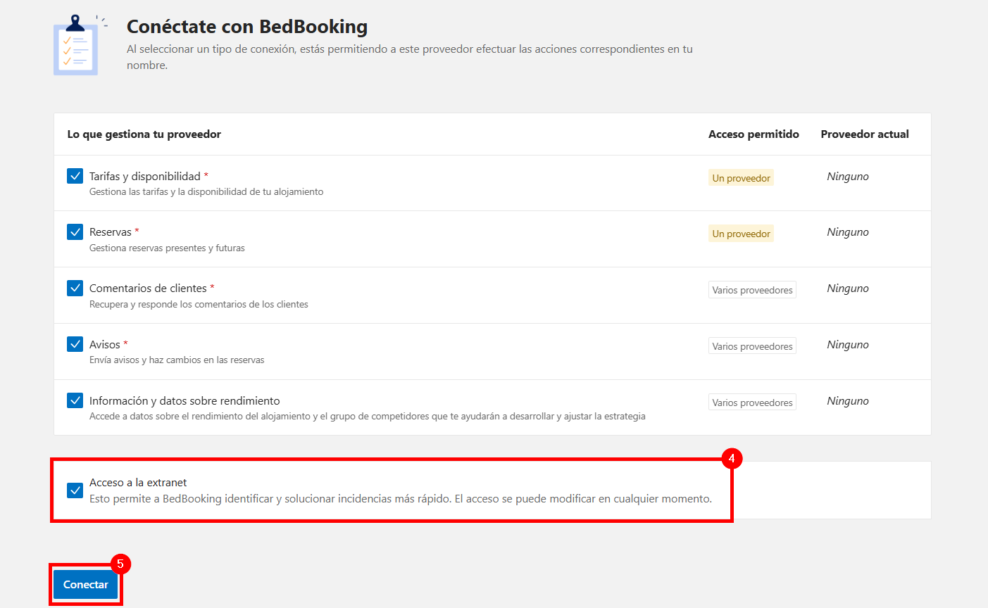988x608 pixels.
Task: Click the 'Proveedor actual' column header
Action: click(x=865, y=134)
